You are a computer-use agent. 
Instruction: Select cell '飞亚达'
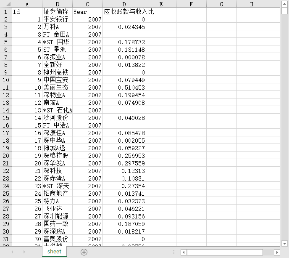(x=57, y=209)
